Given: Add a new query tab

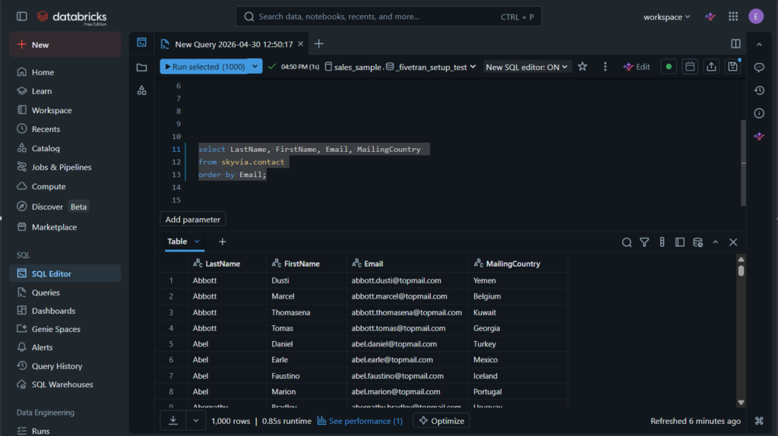Looking at the screenshot, I should [318, 43].
